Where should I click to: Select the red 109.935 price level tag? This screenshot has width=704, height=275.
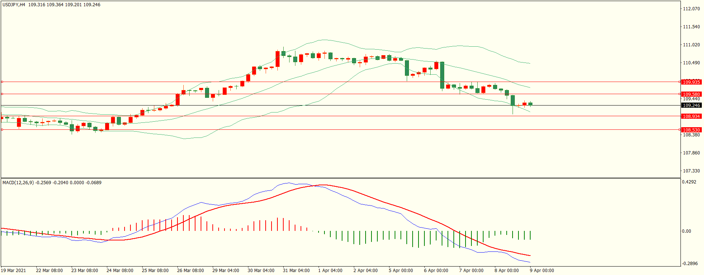(x=691, y=82)
